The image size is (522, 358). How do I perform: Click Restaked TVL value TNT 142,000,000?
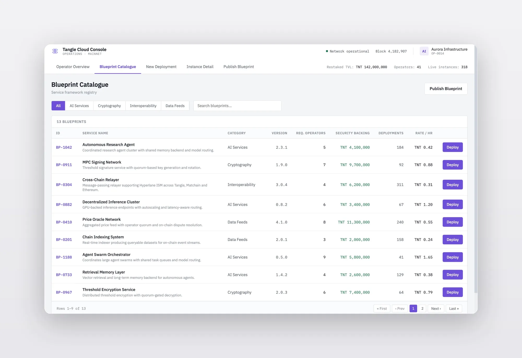click(371, 67)
